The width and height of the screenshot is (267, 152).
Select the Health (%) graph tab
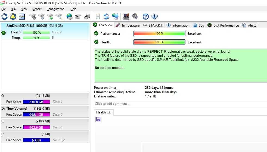104,112
